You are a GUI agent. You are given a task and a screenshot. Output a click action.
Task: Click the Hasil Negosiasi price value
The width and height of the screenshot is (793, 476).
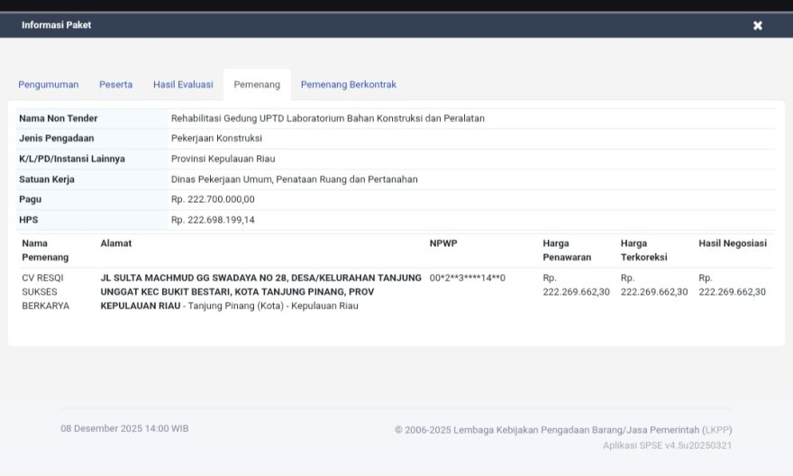click(x=732, y=285)
